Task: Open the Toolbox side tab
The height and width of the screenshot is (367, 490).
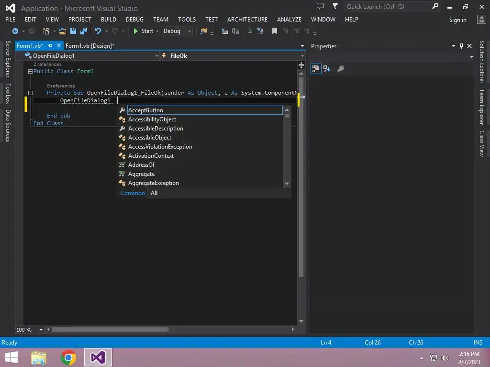Action: point(8,93)
